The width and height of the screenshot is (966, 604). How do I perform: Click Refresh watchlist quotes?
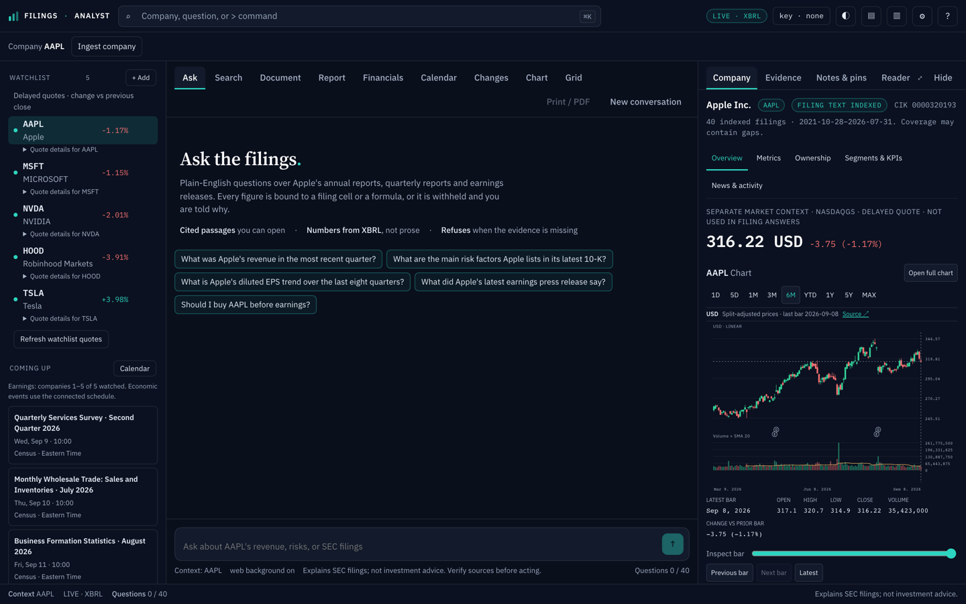pyautogui.click(x=61, y=340)
